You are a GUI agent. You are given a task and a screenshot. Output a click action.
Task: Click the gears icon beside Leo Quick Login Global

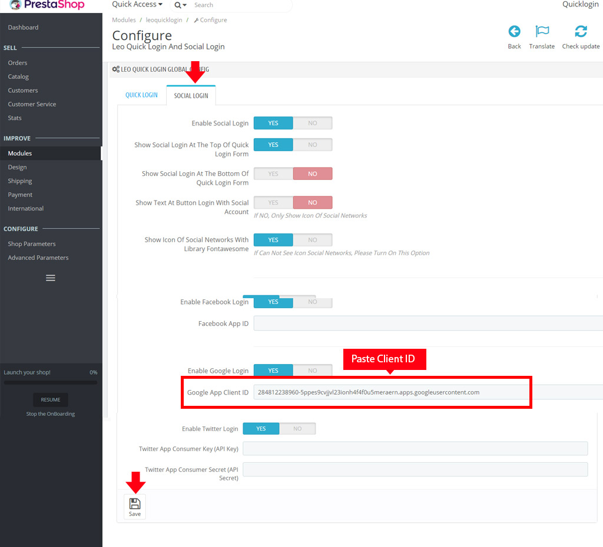[116, 69]
